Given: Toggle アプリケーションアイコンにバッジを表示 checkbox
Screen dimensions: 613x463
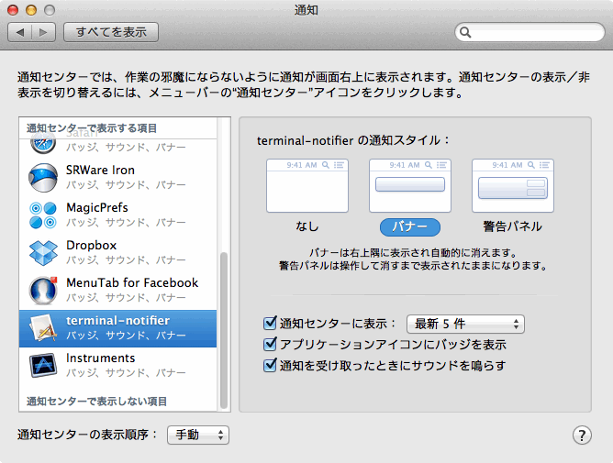Looking at the screenshot, I should [x=270, y=344].
